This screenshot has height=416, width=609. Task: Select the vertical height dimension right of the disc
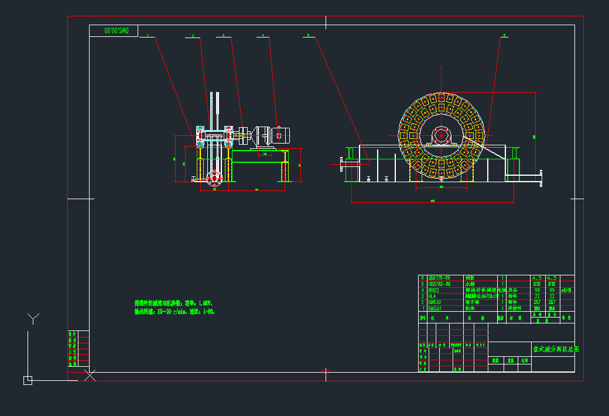pyautogui.click(x=535, y=136)
